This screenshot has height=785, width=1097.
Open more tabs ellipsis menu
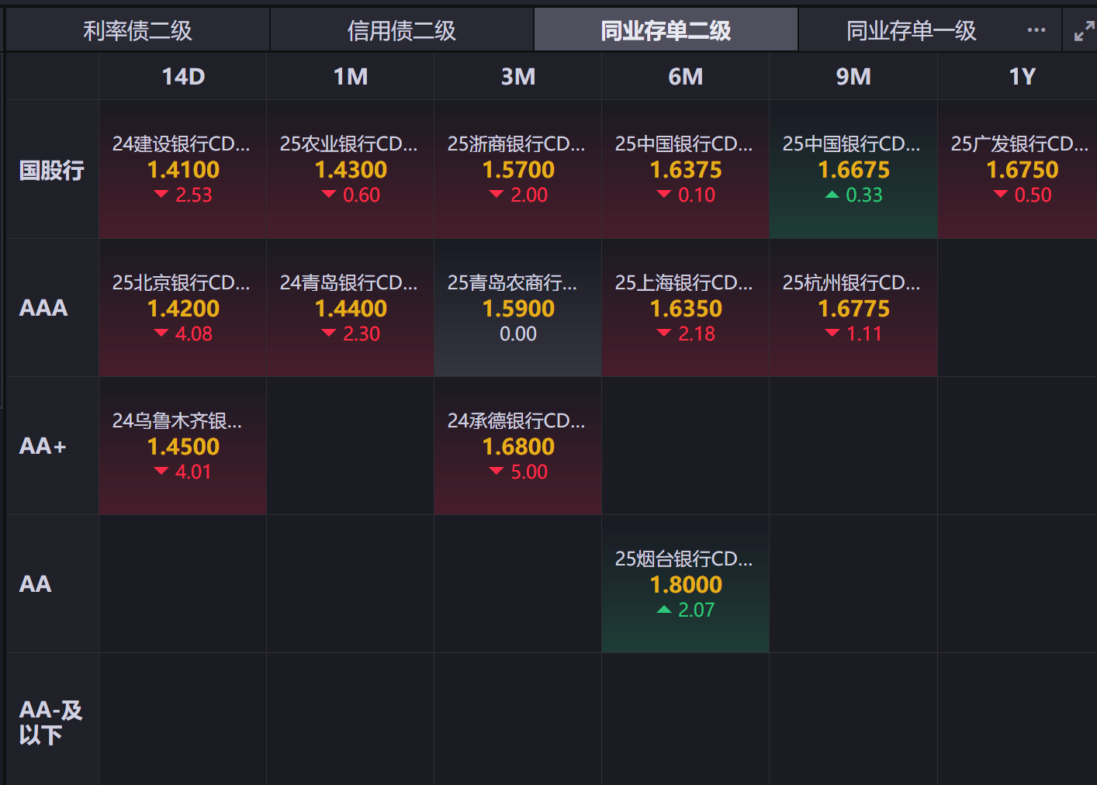pyautogui.click(x=1036, y=30)
